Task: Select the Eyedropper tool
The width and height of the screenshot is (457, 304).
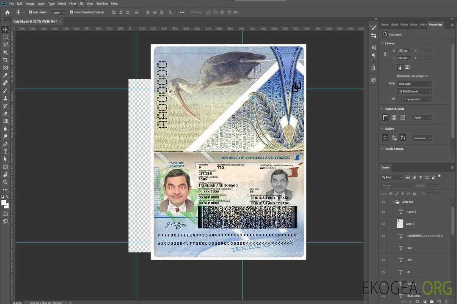Action: pos(5,75)
